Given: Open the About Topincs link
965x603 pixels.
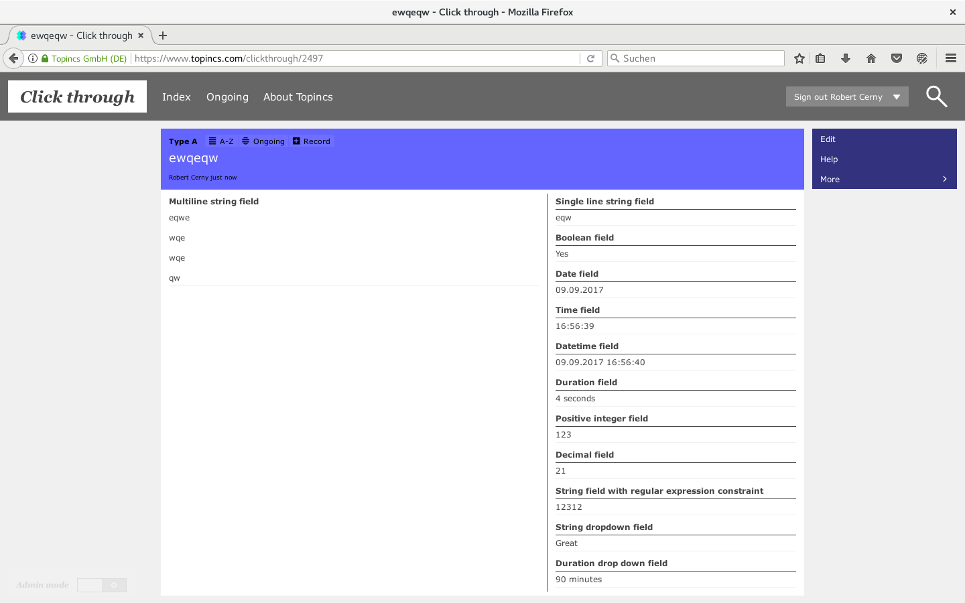Looking at the screenshot, I should click(x=298, y=96).
